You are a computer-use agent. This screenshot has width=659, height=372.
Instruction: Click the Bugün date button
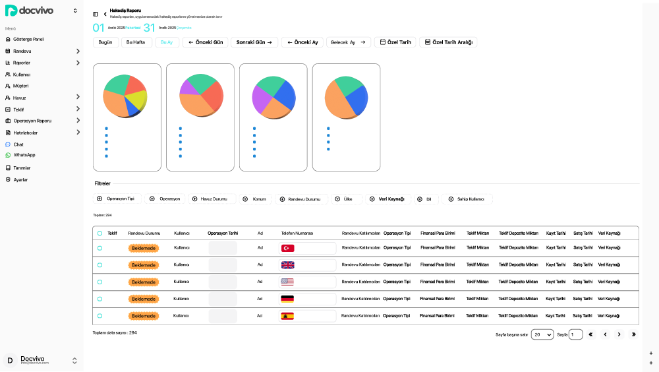105,42
